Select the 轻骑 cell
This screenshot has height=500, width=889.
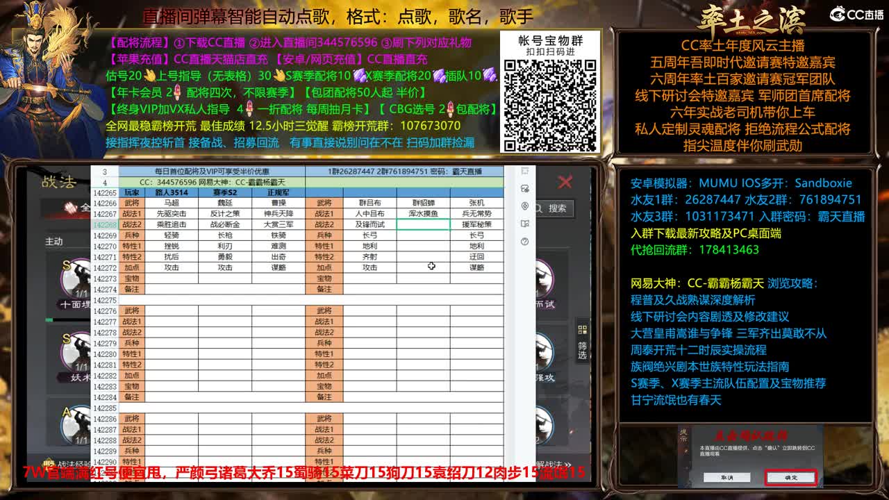tap(172, 235)
